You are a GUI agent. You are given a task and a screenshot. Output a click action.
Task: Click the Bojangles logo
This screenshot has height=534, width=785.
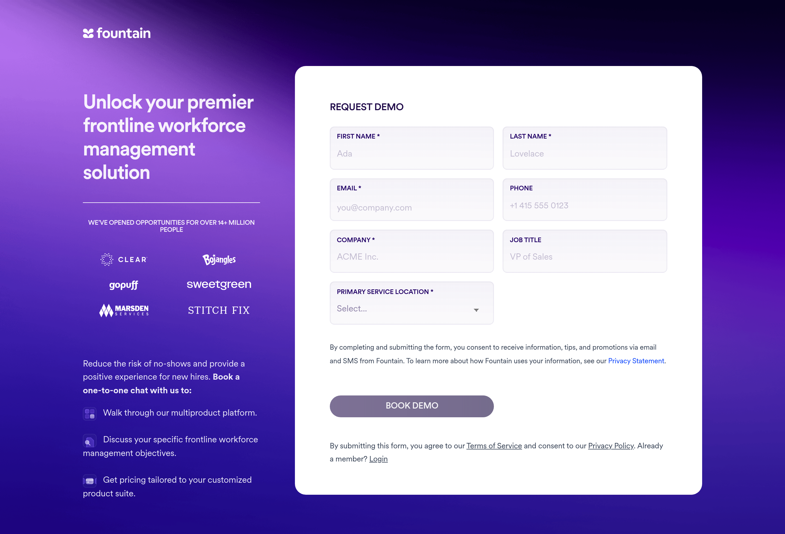tap(219, 260)
